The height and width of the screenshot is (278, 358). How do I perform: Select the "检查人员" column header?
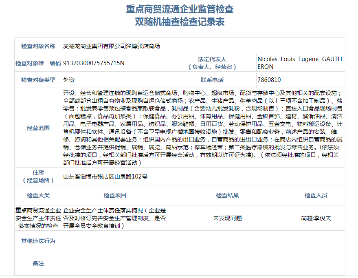[316, 195]
